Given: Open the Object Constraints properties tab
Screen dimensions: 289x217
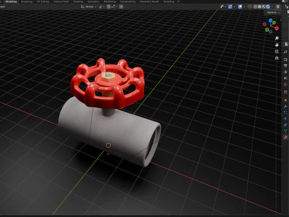Looking at the screenshot, I should 285,125.
